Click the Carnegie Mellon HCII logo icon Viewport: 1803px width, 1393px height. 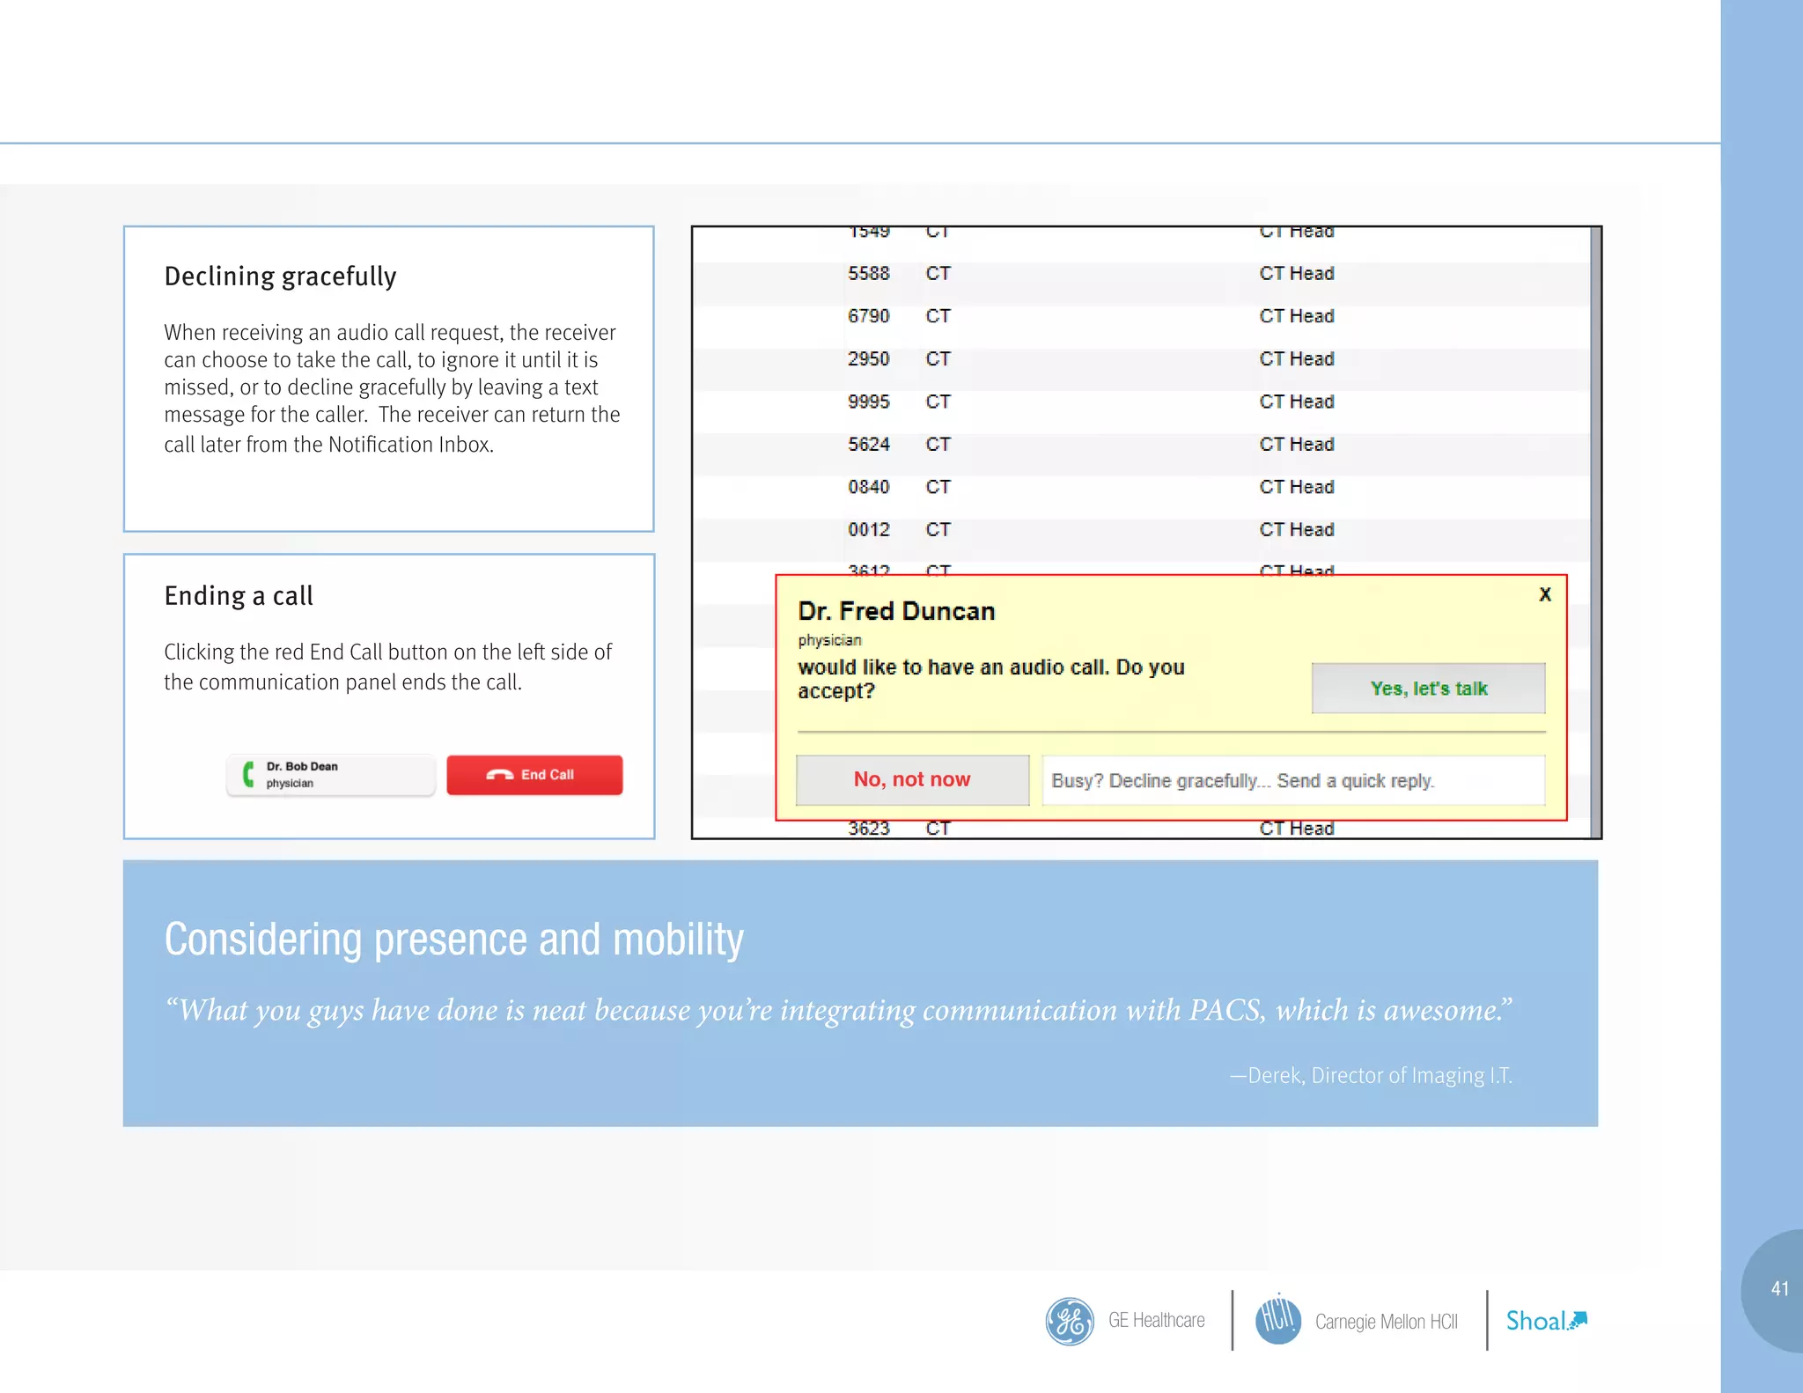pyautogui.click(x=1277, y=1319)
